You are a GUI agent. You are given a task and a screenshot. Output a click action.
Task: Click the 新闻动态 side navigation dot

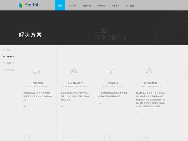[4, 69]
